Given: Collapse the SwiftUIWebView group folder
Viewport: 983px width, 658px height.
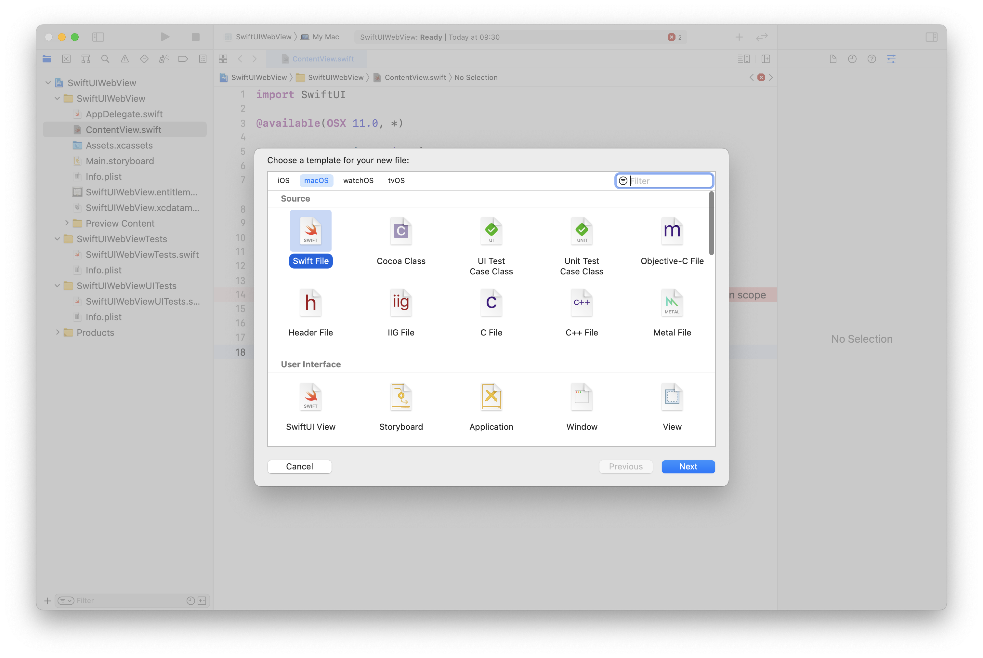Looking at the screenshot, I should point(58,98).
